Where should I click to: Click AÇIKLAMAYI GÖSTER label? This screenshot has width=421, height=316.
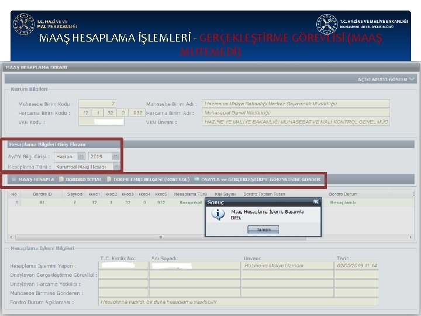tap(382, 79)
